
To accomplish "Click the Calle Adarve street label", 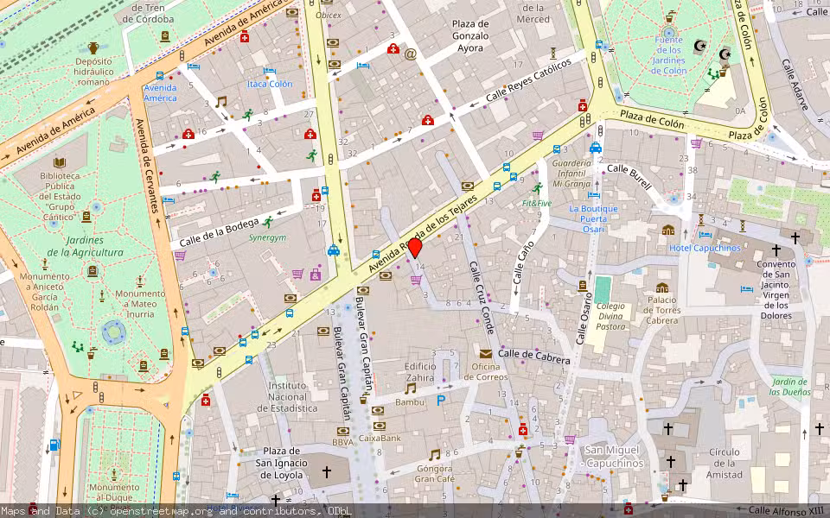I will pyautogui.click(x=795, y=84).
